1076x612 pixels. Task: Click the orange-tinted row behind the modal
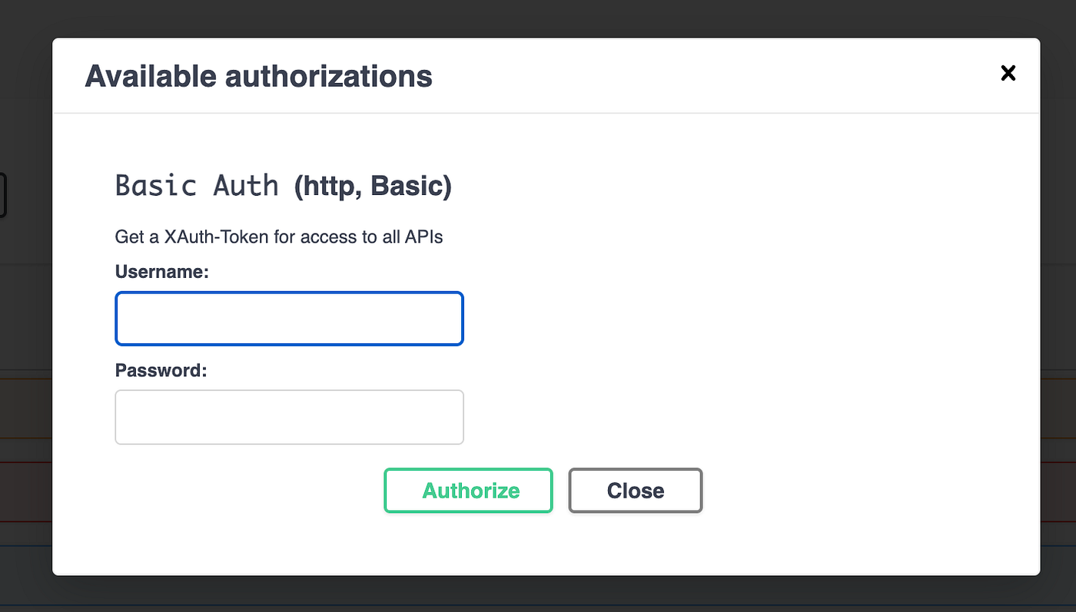tap(25, 407)
